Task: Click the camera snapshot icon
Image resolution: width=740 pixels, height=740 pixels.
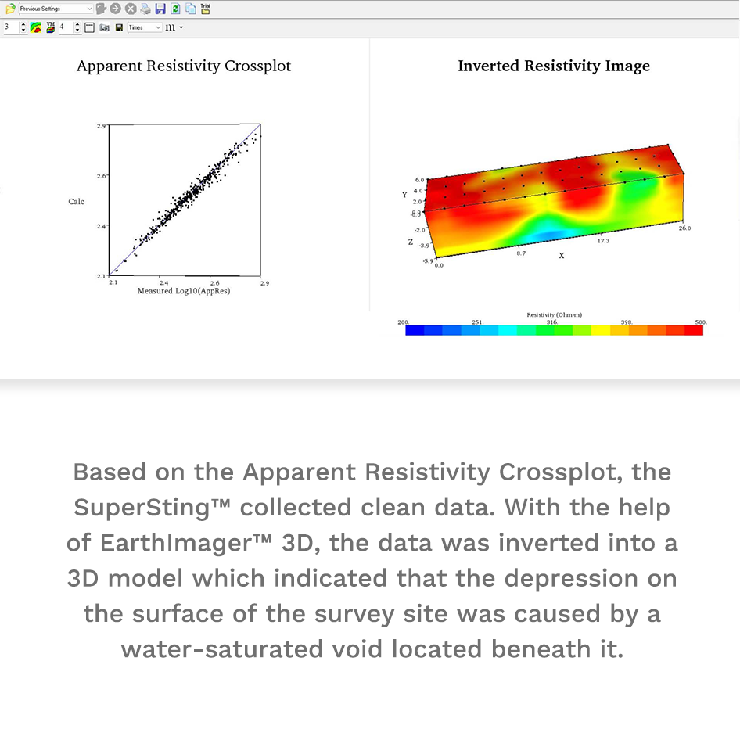Action: [104, 28]
